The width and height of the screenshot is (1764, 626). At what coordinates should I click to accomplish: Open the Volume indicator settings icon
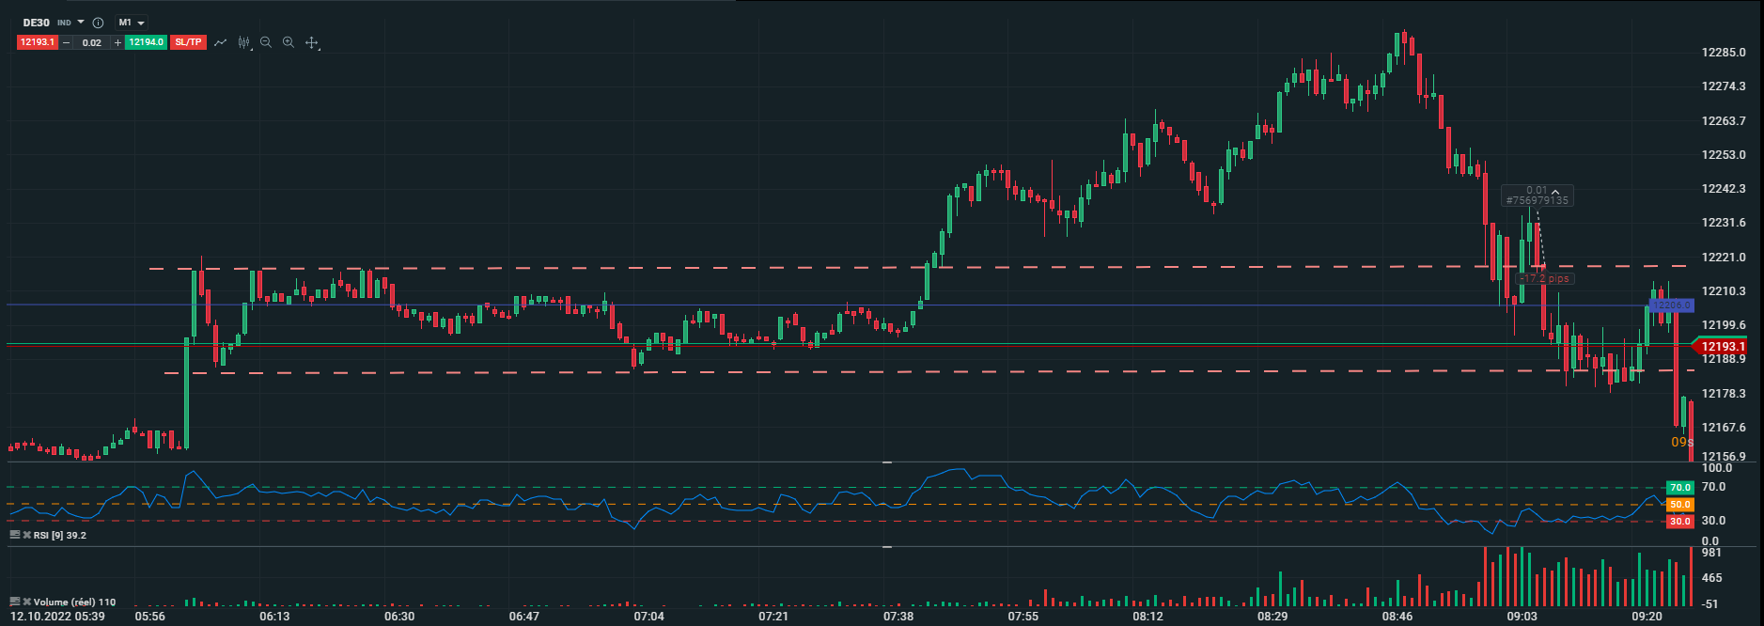point(15,602)
